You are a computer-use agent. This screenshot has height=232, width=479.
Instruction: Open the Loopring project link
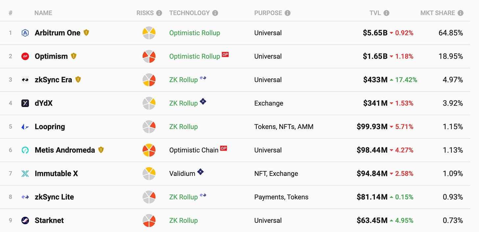pos(50,127)
